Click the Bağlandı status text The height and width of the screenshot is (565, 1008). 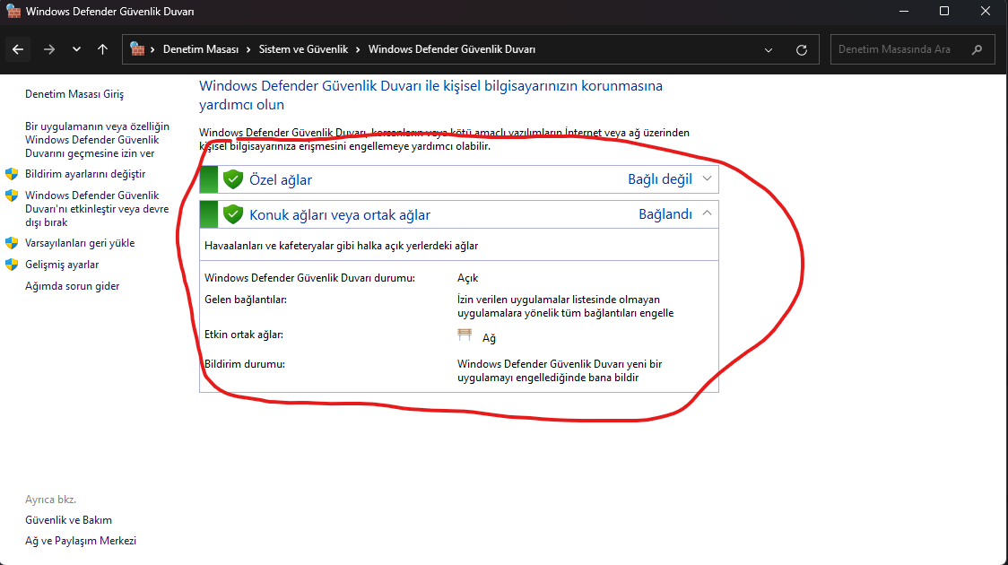(665, 214)
